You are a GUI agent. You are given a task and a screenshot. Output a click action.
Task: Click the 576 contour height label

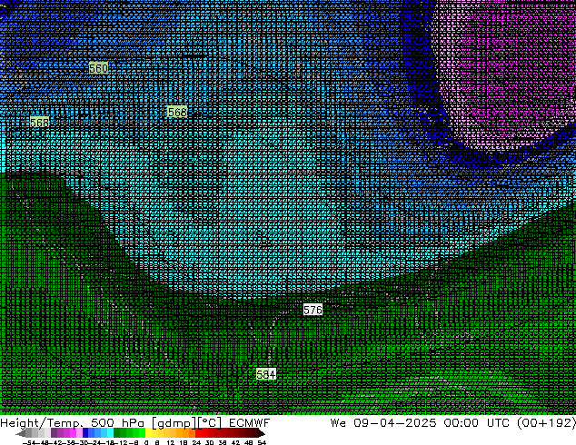[x=313, y=310]
